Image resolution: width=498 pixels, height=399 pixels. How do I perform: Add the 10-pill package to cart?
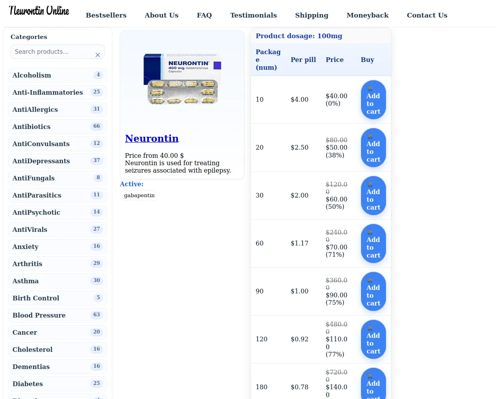click(373, 100)
